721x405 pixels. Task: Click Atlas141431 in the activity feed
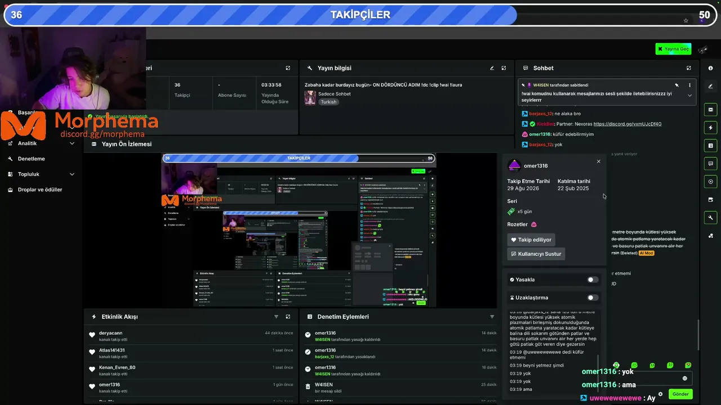click(x=112, y=350)
